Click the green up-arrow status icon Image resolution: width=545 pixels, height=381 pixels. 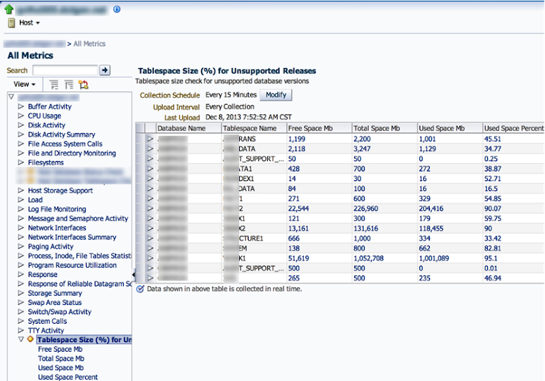9,10
